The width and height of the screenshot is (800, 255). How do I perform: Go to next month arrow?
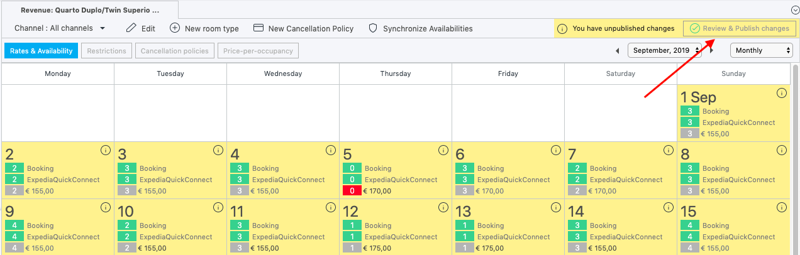(711, 51)
